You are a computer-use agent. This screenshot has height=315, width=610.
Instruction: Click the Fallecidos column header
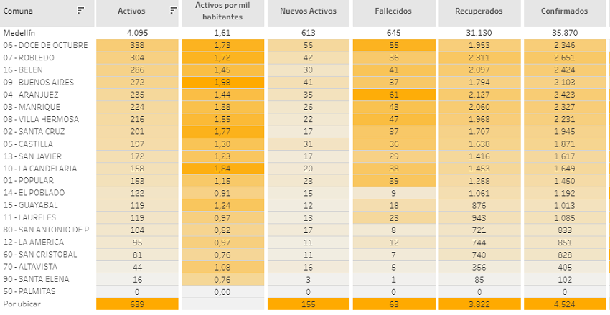pyautogui.click(x=393, y=11)
